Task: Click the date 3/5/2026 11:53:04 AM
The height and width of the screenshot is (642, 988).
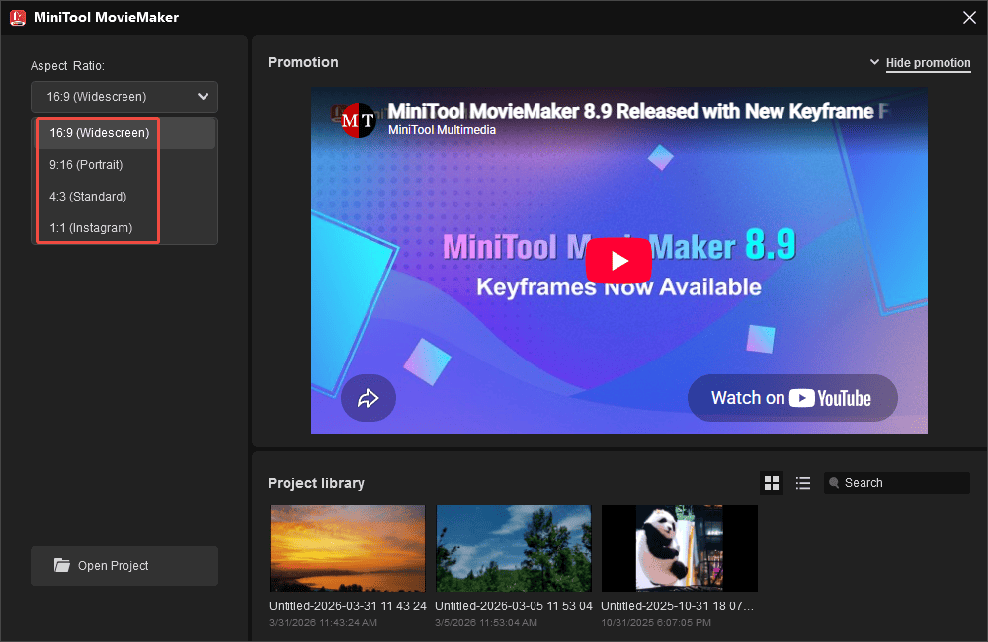Action: [486, 622]
